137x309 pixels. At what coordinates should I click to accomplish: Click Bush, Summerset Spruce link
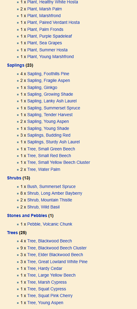point(51,187)
